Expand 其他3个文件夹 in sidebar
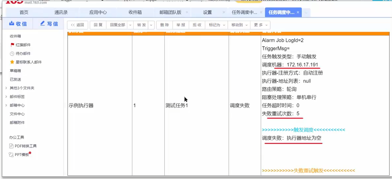This screenshot has height=179, width=392. [x=6, y=88]
